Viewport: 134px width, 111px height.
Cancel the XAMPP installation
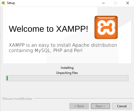tap(122, 106)
